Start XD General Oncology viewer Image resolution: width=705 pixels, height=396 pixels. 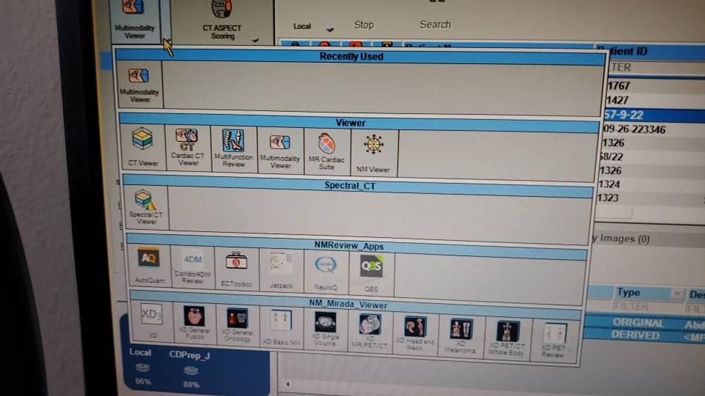237,323
